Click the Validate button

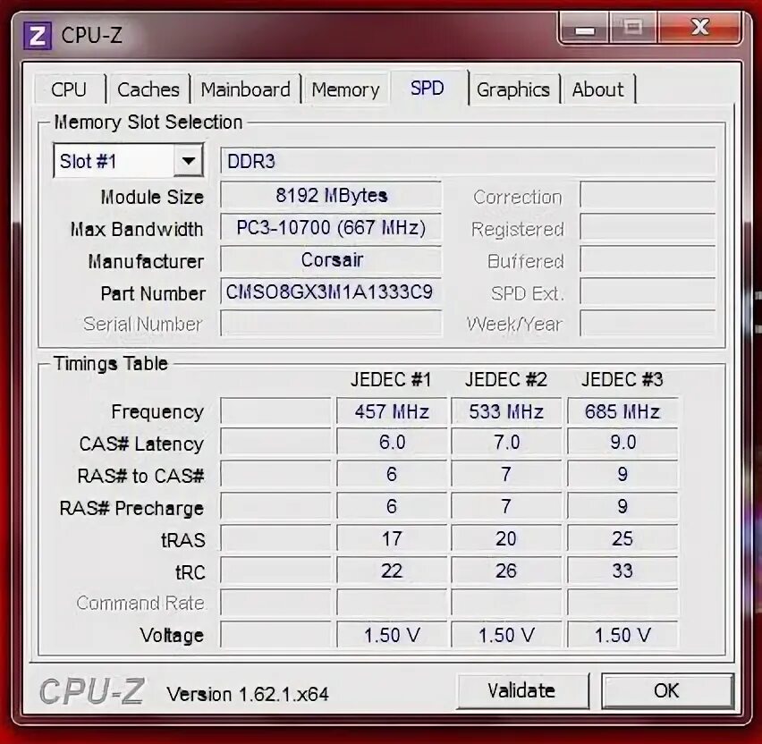(522, 690)
